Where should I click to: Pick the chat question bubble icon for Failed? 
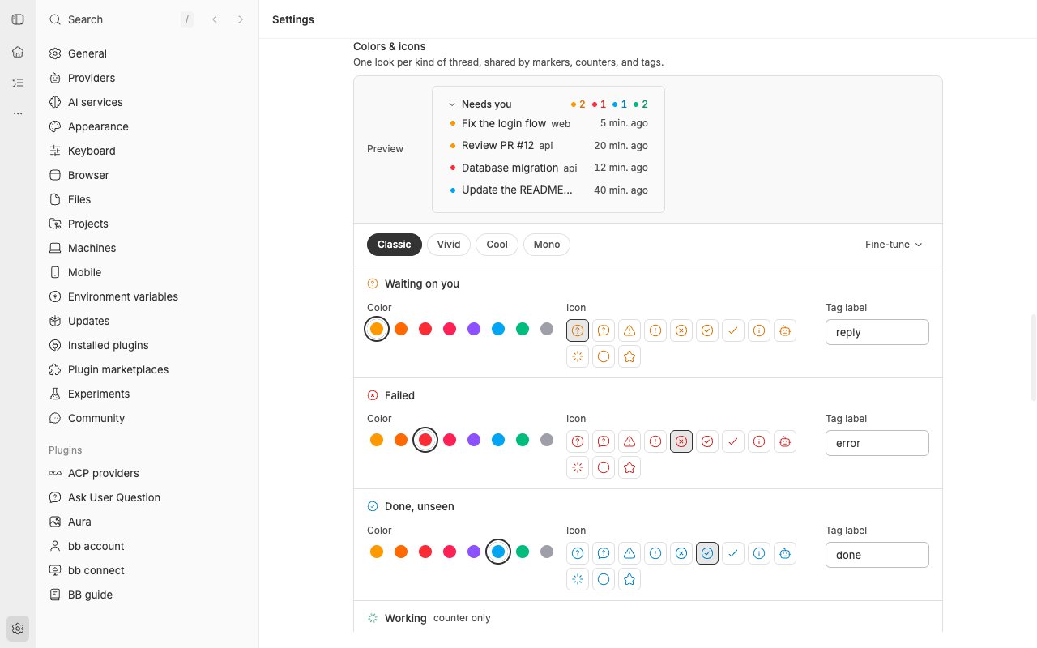click(604, 441)
